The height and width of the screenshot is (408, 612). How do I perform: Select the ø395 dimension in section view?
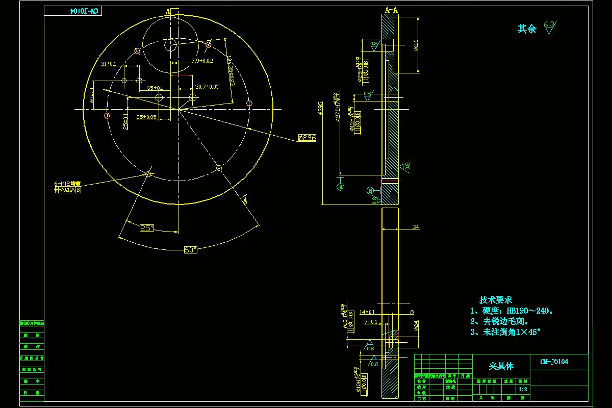[x=321, y=108]
